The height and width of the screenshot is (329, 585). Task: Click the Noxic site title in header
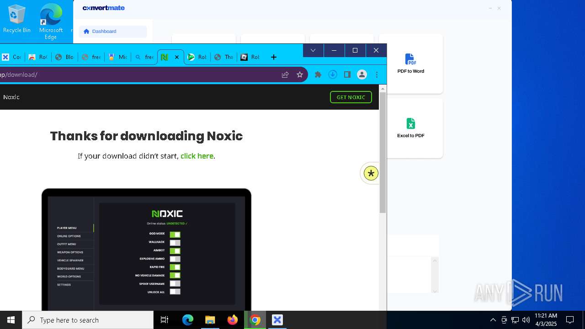[11, 97]
